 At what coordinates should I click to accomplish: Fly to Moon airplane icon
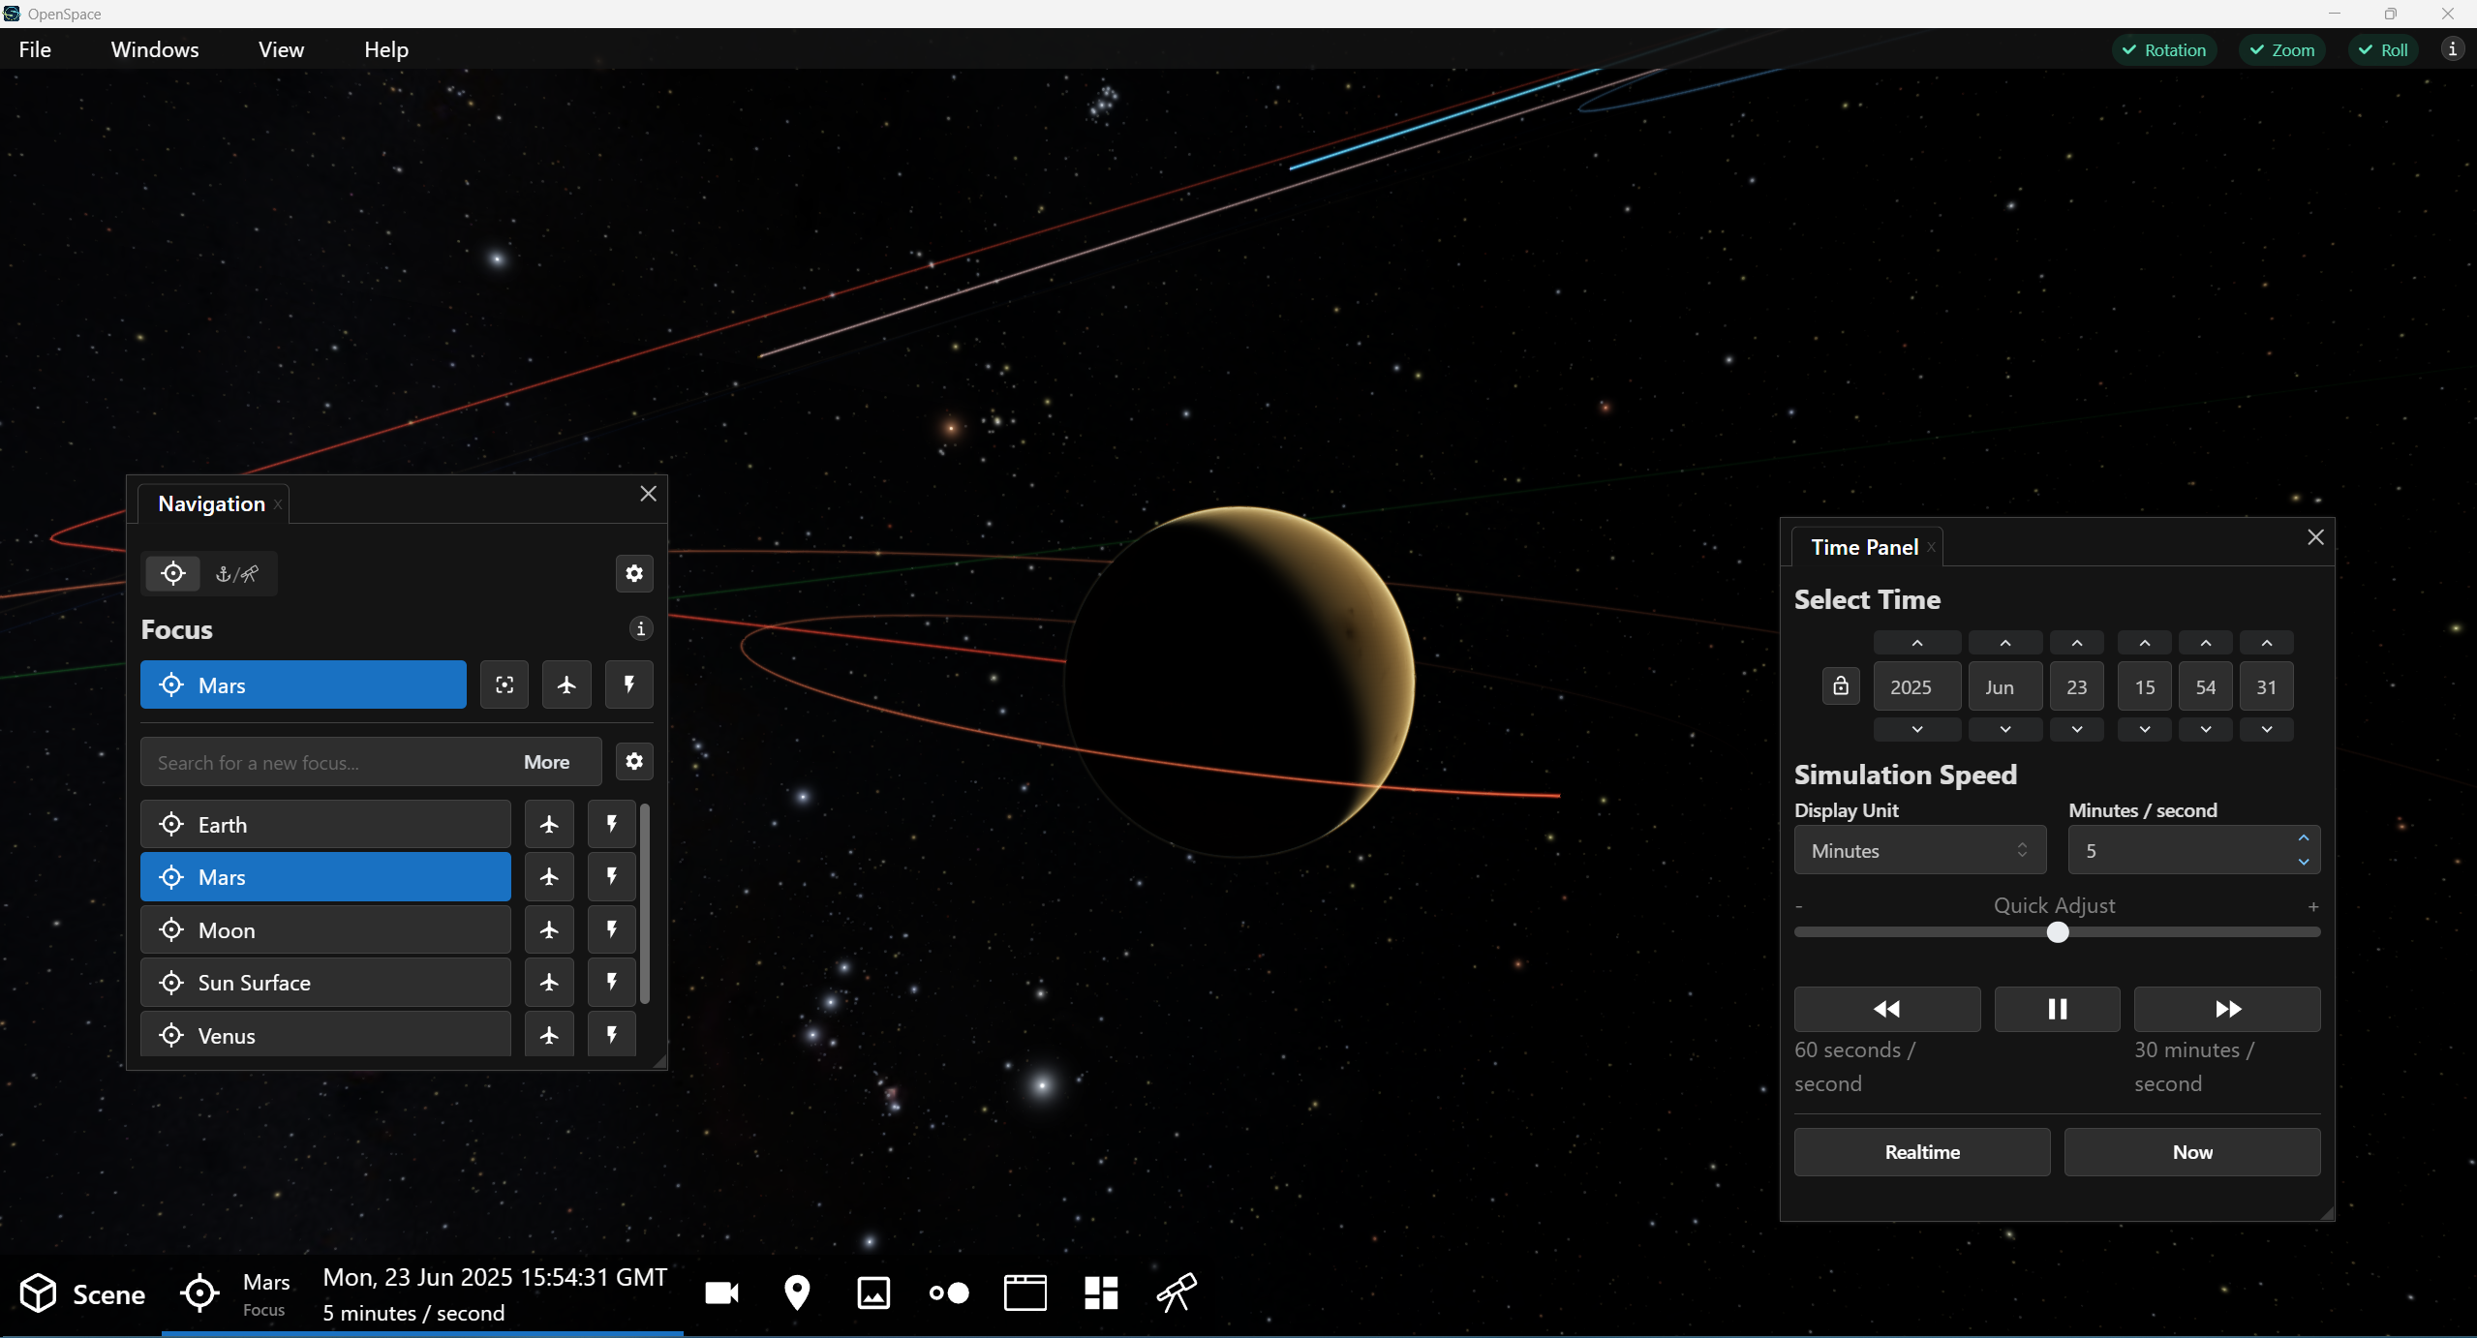pos(549,930)
